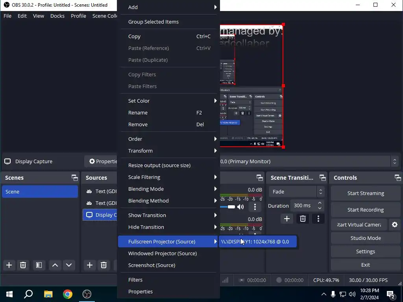Click Start Recording button

point(366,210)
